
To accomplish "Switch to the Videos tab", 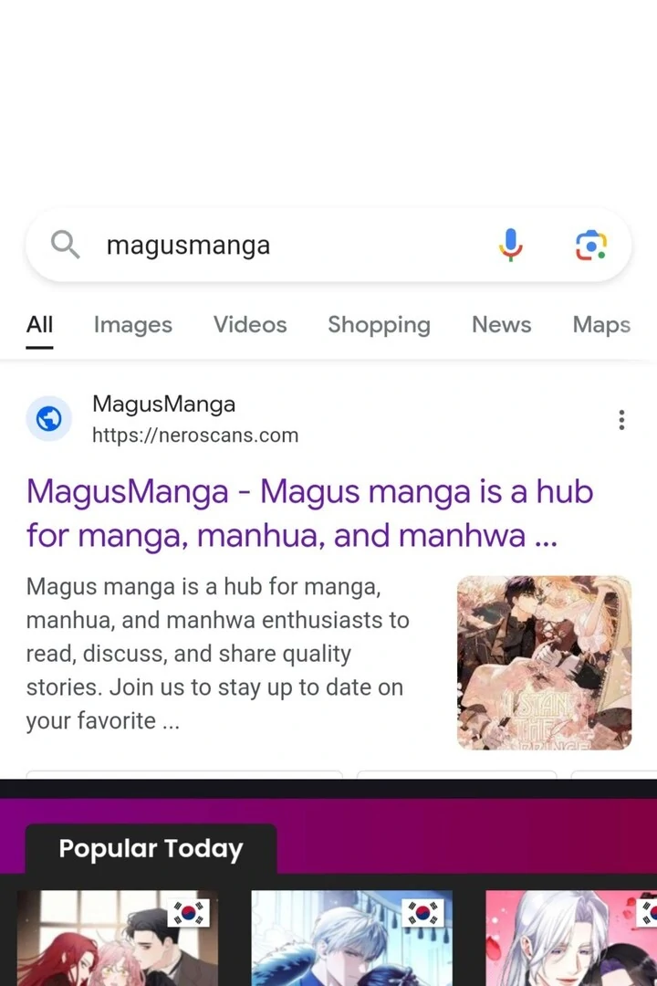I will [250, 324].
